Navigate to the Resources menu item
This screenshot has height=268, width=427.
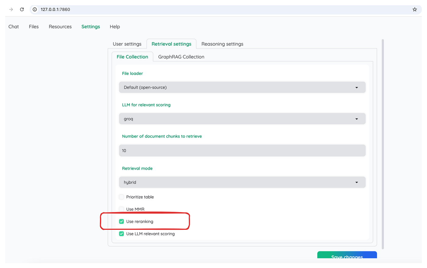60,27
